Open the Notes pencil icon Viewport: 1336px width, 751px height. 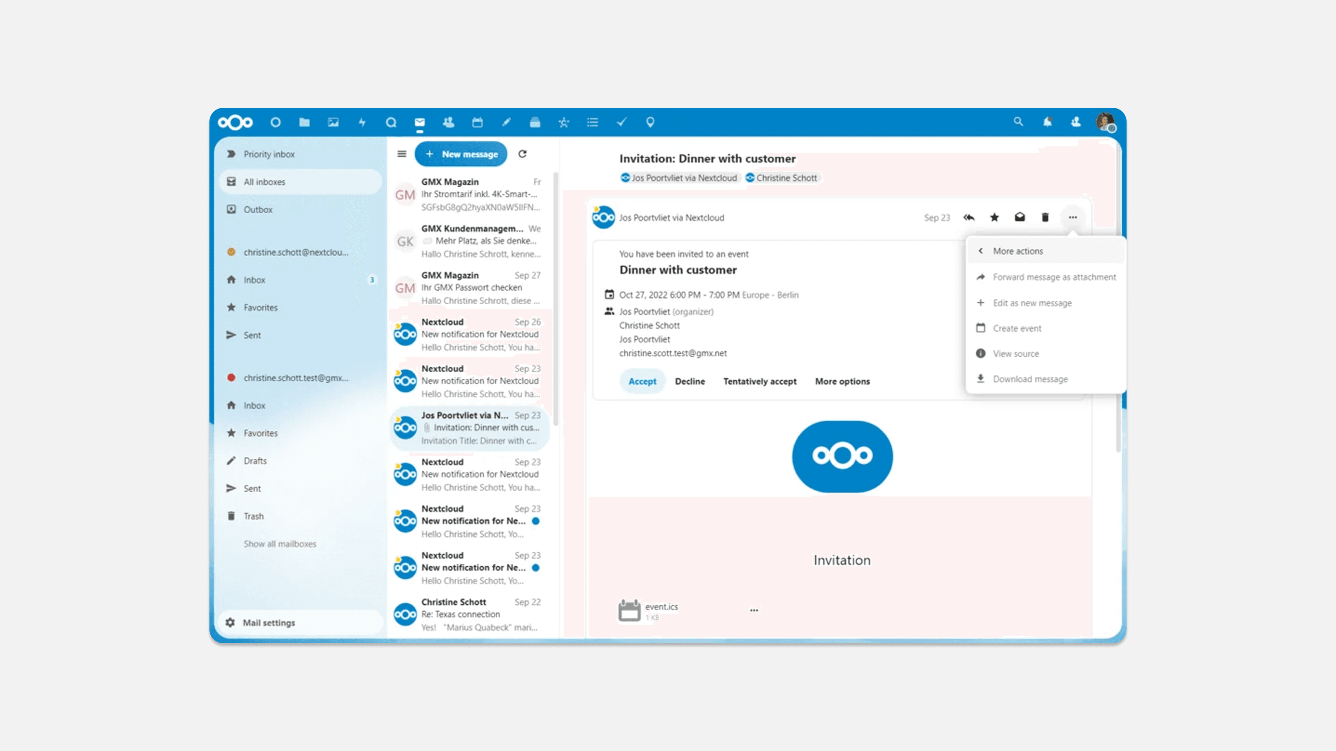(x=506, y=122)
